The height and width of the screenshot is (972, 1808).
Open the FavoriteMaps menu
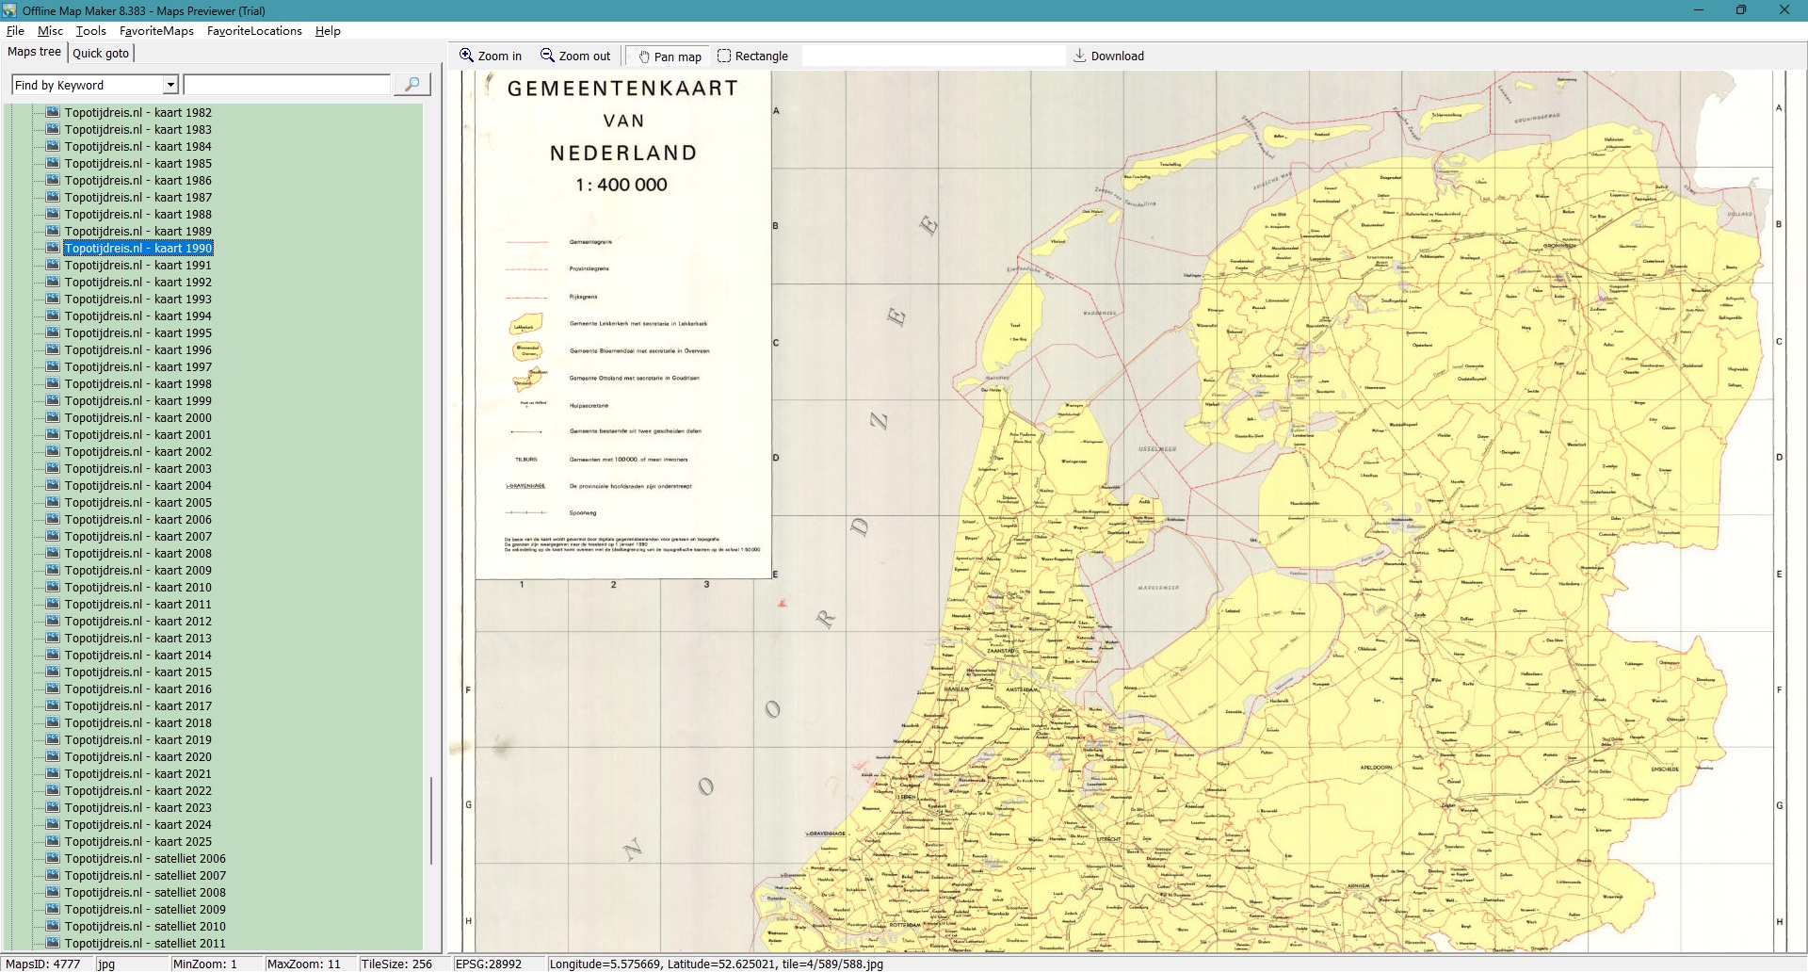click(x=156, y=31)
